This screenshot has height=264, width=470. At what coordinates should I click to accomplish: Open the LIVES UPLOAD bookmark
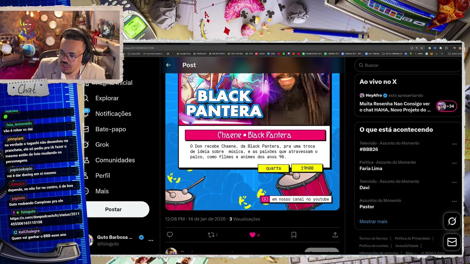(236, 54)
